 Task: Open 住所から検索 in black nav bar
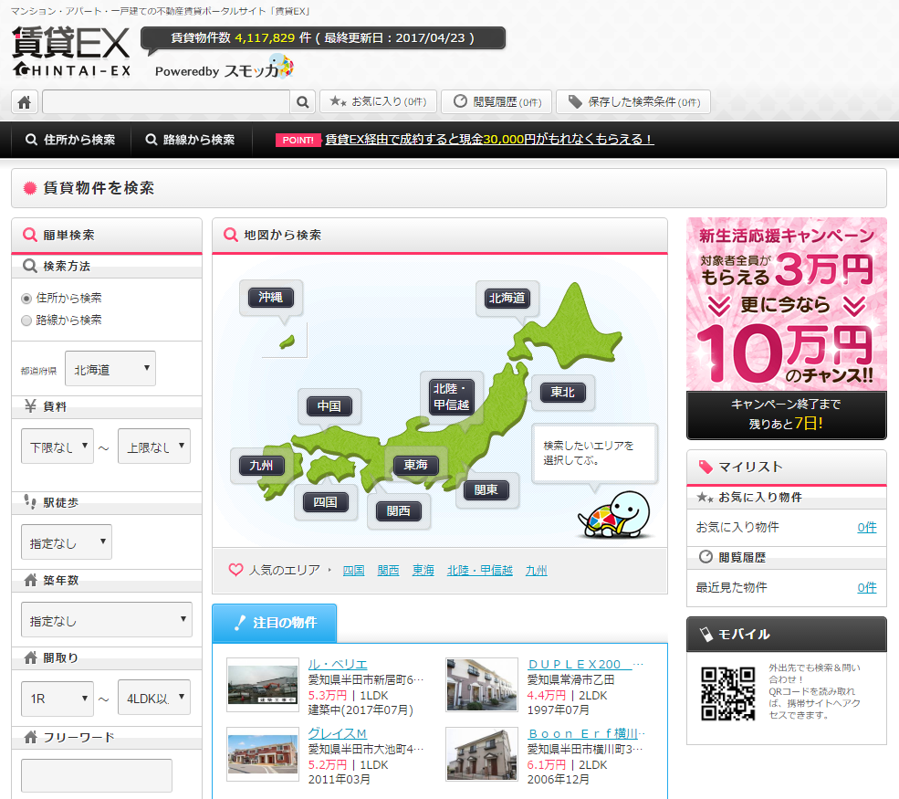point(70,140)
